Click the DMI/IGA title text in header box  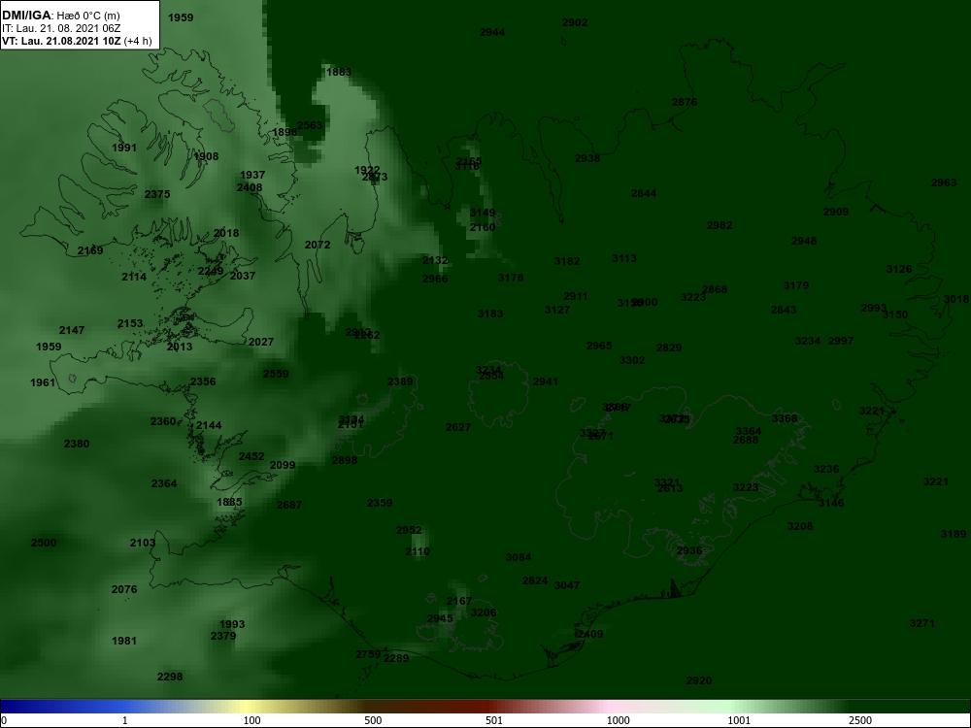26,16
